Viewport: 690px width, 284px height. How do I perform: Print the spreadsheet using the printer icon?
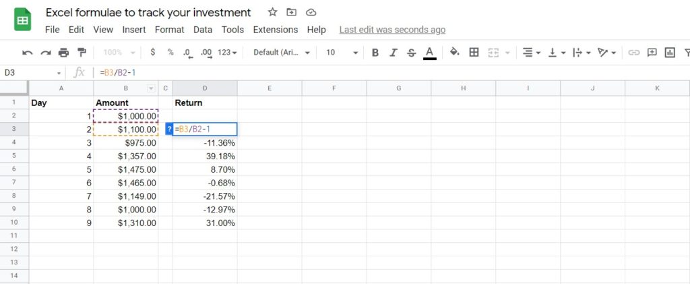[x=63, y=53]
